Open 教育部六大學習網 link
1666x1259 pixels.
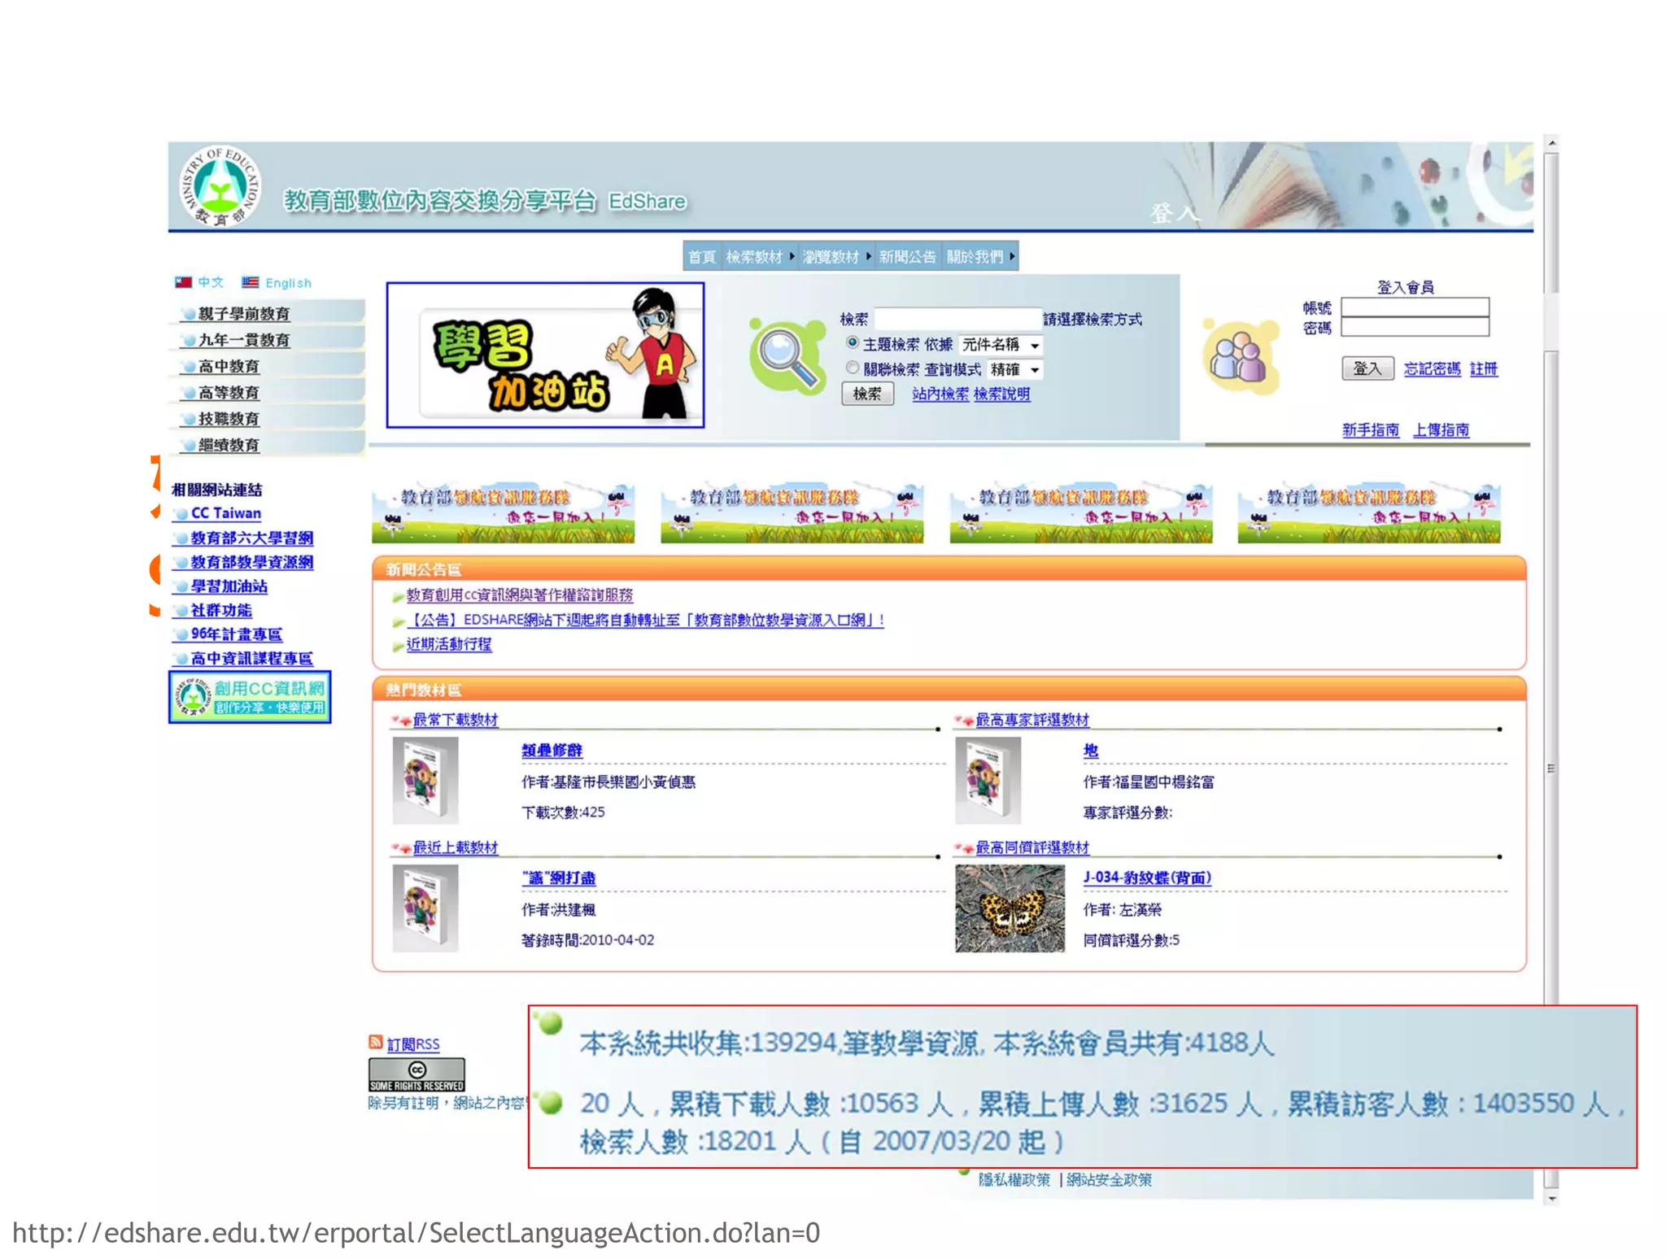coord(251,538)
